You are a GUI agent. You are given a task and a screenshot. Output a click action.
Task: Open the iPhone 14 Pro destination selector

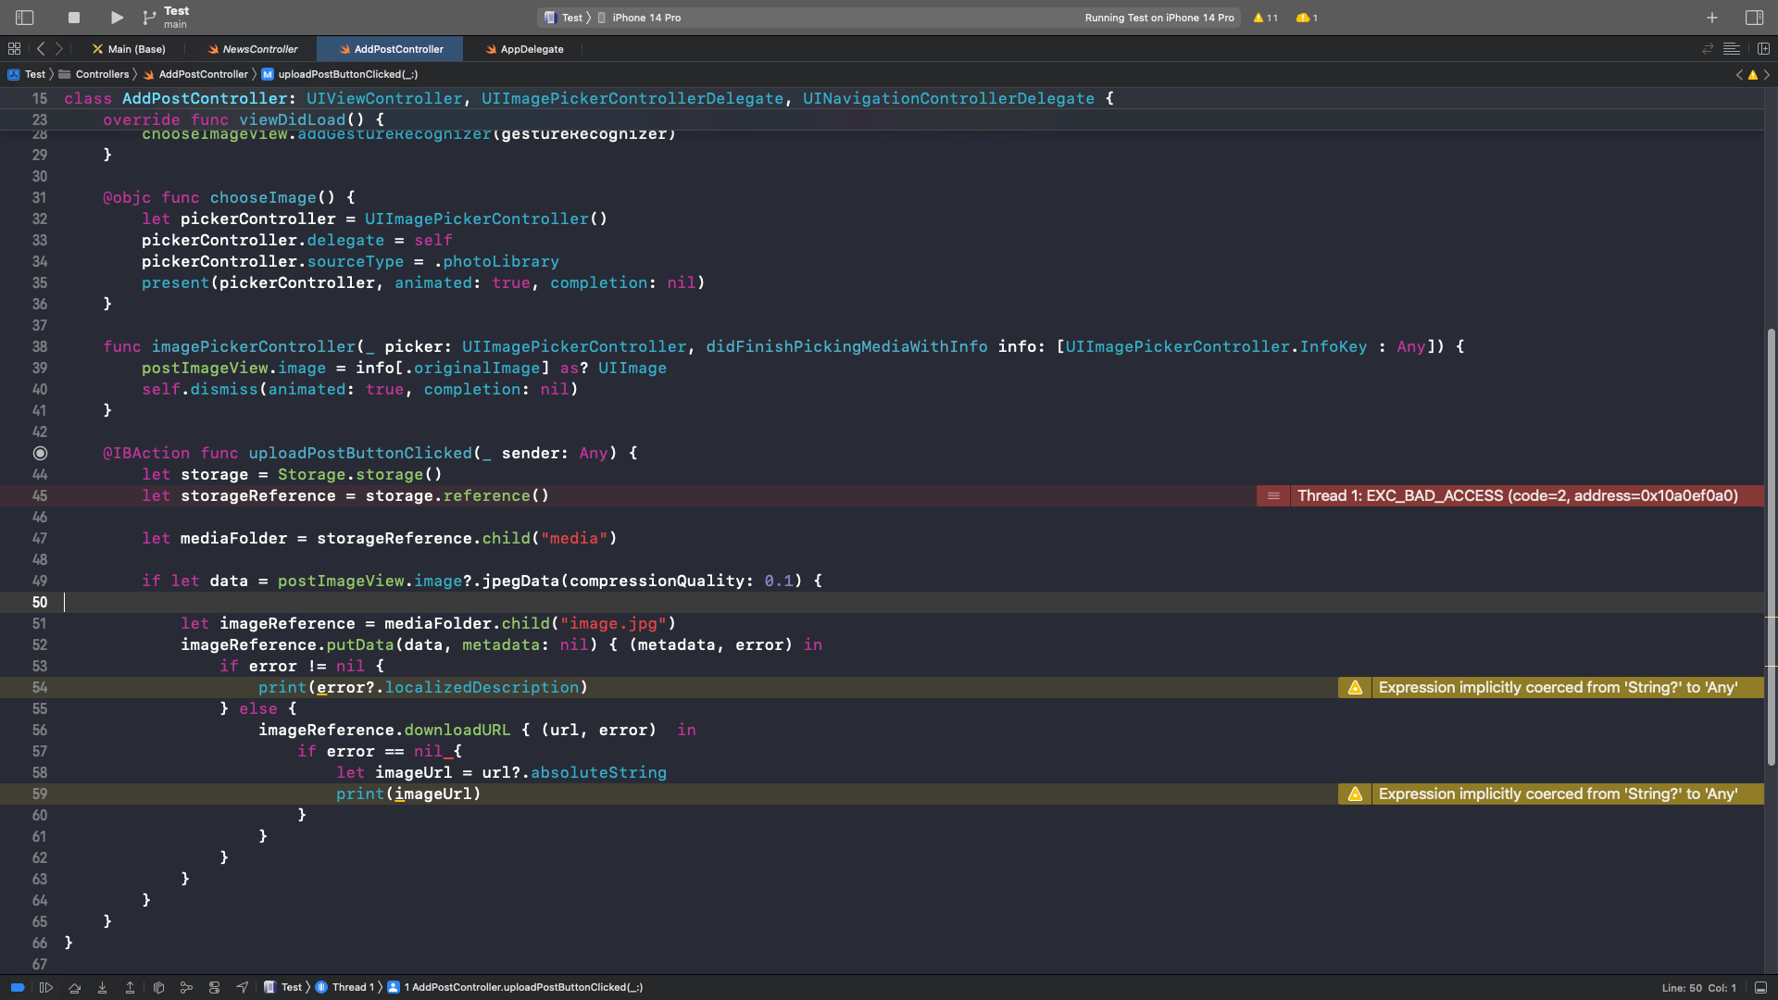click(x=648, y=17)
